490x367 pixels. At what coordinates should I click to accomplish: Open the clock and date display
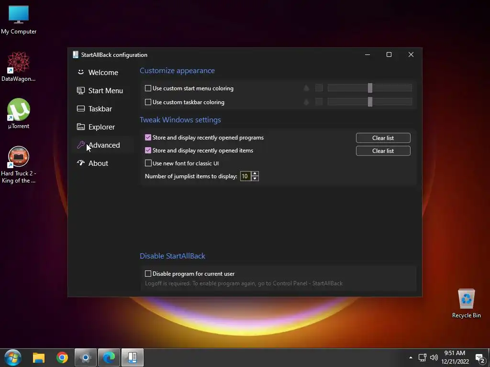(455, 357)
